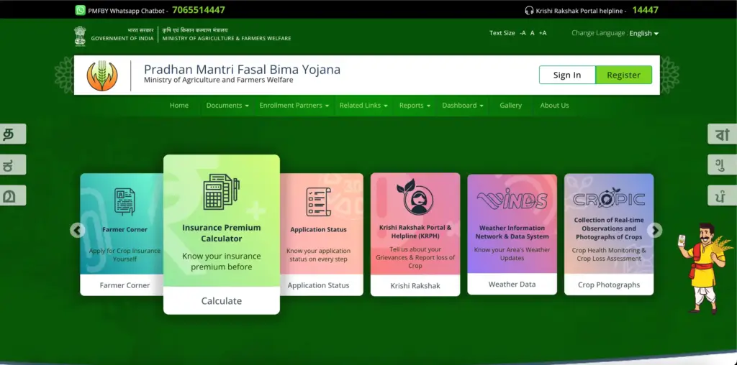Click the Krishi Rakshak card button

coord(415,286)
